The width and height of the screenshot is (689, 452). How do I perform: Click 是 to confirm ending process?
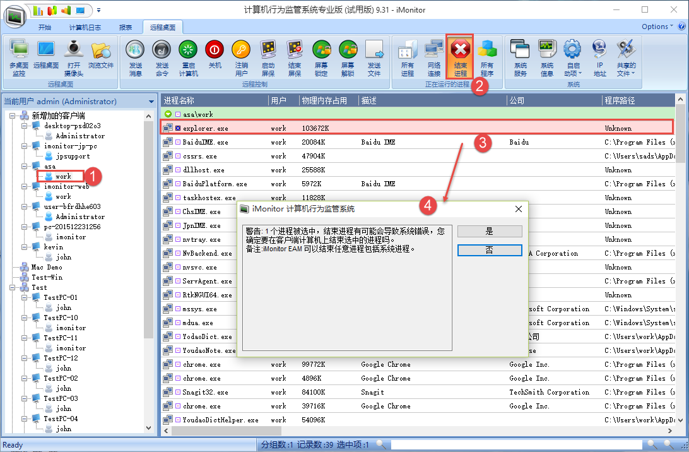tap(489, 232)
